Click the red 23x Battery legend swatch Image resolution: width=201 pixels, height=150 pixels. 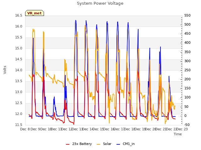tap(68, 144)
